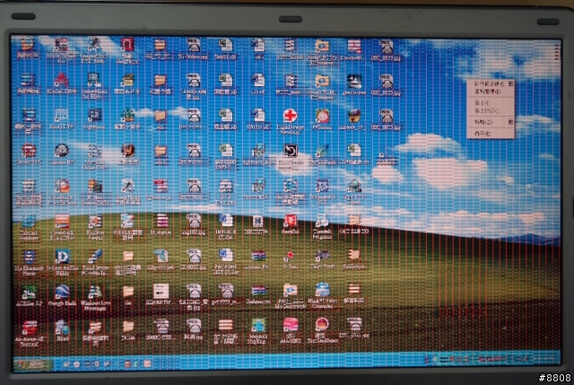Select the sailboat picture icon
The width and height of the screenshot is (574, 385).
(x=354, y=82)
